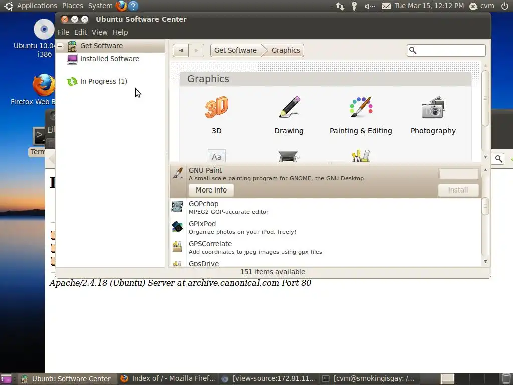Screen dimensions: 513x385
Task: Launch Firefox from the top panel
Action: pos(121,6)
